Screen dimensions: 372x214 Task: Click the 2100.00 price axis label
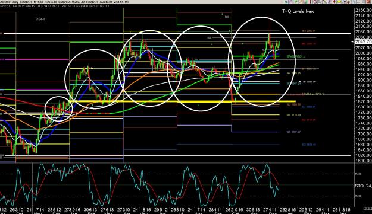click(364, 26)
